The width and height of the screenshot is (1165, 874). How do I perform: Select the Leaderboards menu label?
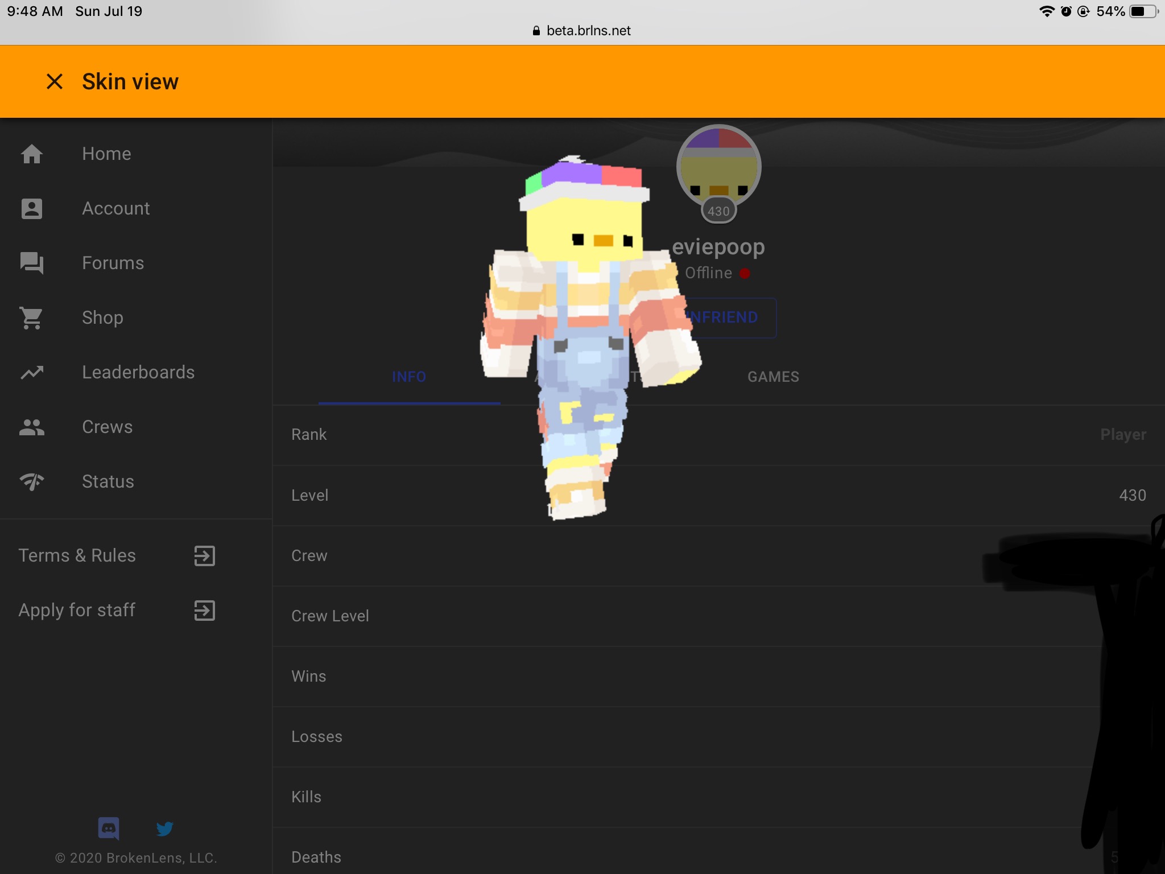(x=138, y=372)
